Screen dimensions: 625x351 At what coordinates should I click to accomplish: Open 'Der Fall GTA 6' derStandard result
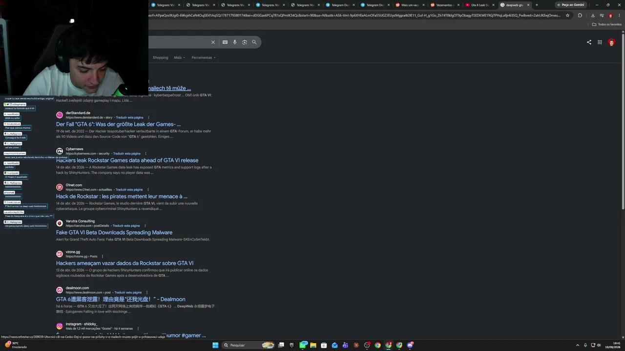click(118, 124)
